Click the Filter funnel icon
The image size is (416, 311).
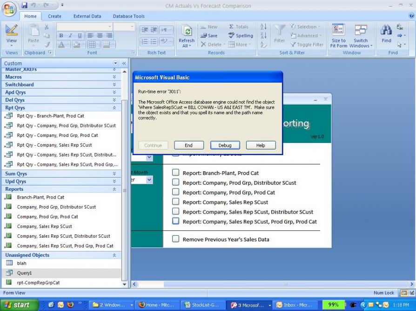279,31
